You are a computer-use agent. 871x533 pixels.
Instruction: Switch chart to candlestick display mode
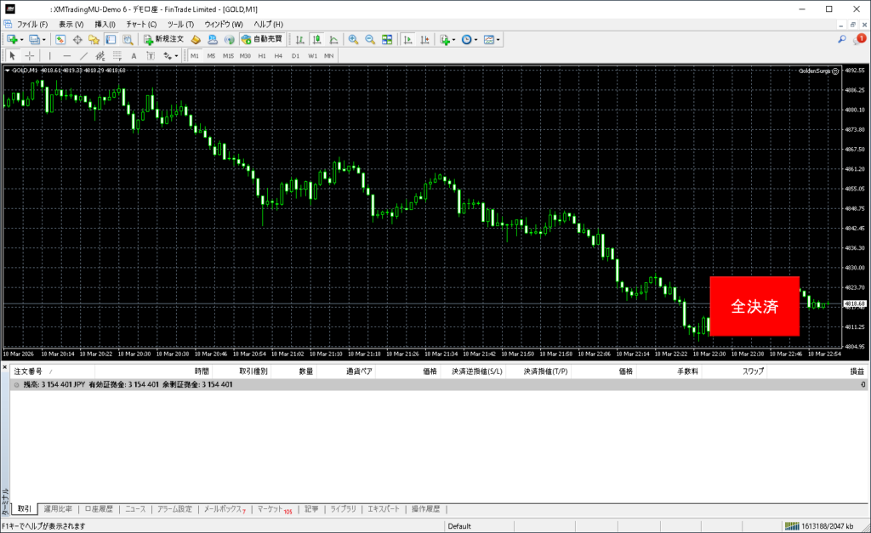pyautogui.click(x=316, y=39)
